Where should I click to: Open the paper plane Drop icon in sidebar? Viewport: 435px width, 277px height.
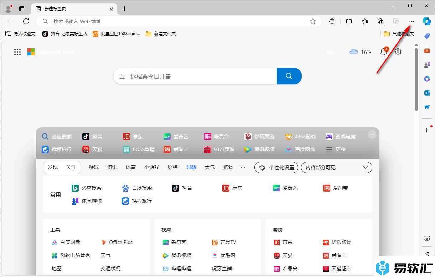click(427, 107)
